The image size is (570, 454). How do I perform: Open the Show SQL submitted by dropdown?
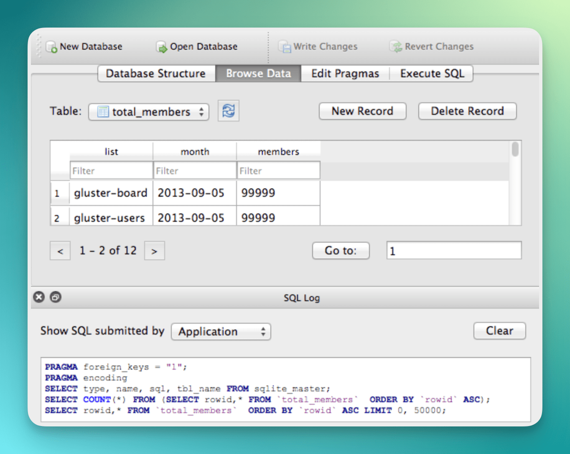pos(221,331)
